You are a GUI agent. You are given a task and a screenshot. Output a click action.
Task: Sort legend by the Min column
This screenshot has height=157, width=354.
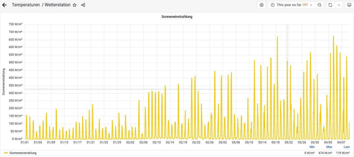coord(312,147)
